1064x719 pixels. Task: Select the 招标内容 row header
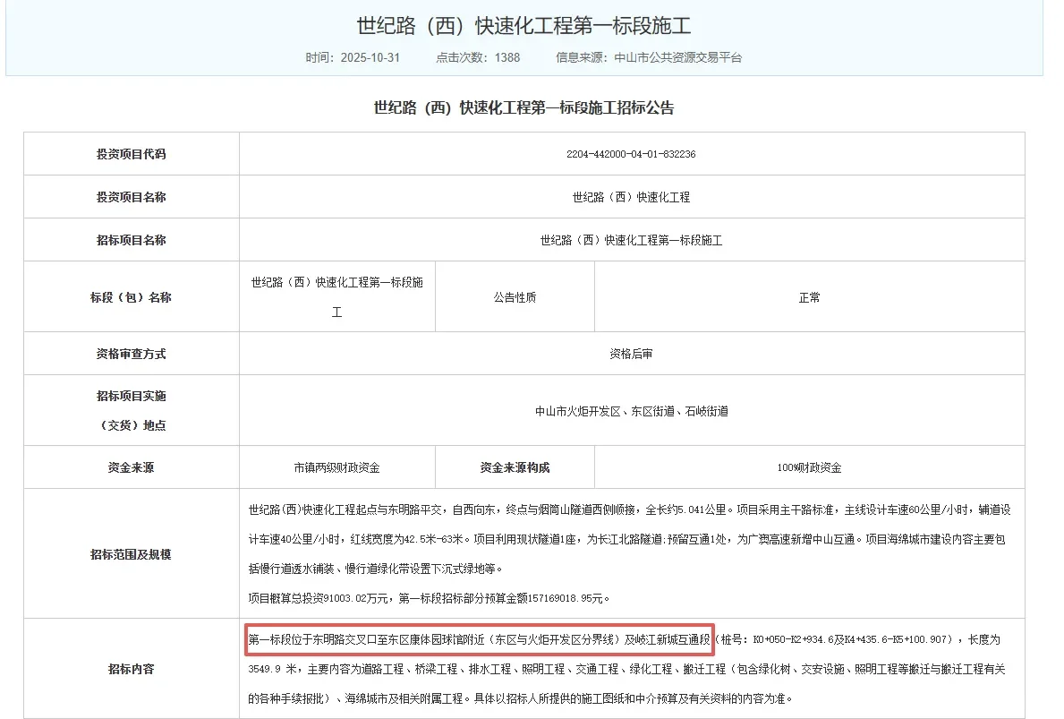131,667
